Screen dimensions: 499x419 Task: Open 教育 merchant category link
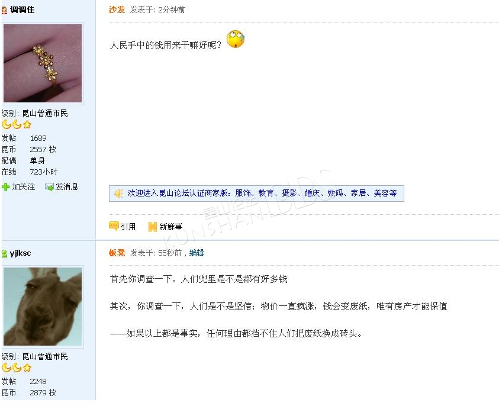[x=266, y=193]
